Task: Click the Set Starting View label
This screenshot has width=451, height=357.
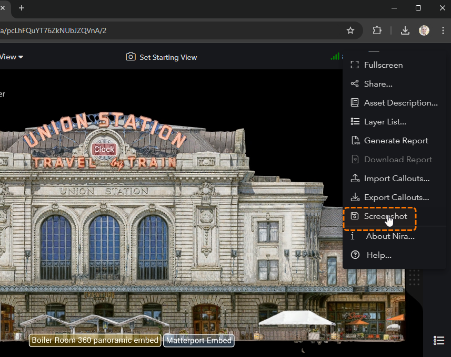Action: [x=168, y=57]
